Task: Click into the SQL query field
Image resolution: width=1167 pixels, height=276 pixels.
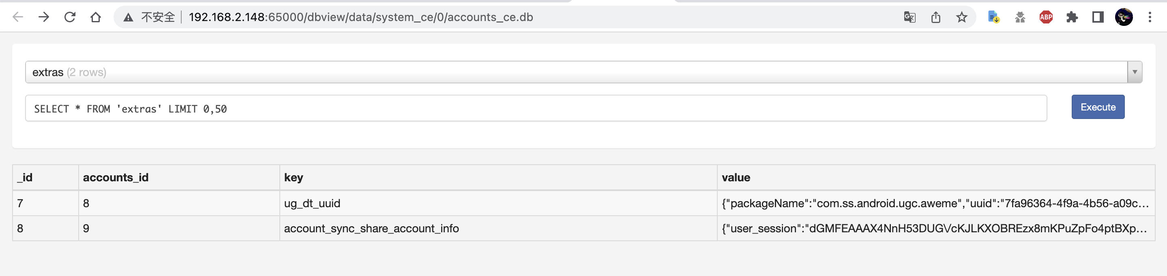Action: coord(534,108)
